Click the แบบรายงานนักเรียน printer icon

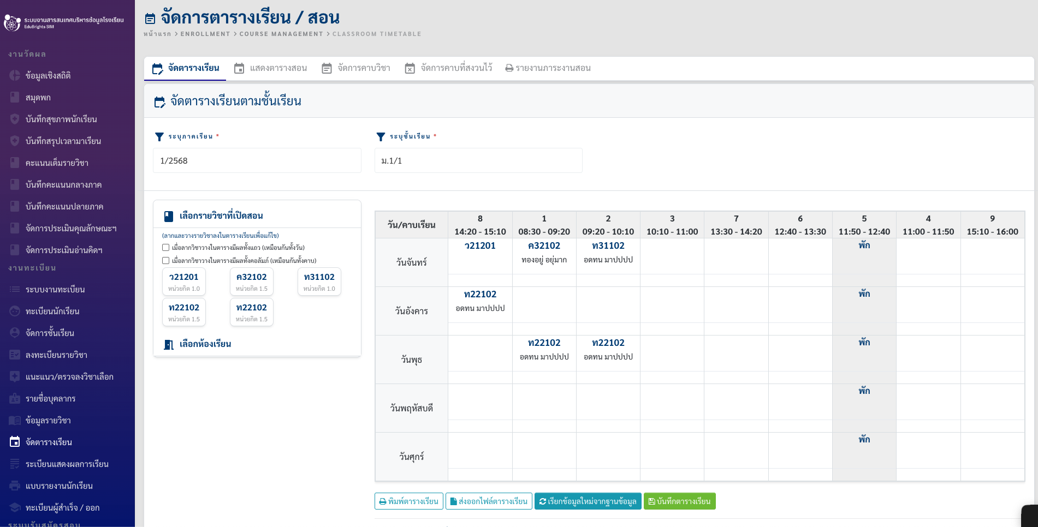point(15,486)
